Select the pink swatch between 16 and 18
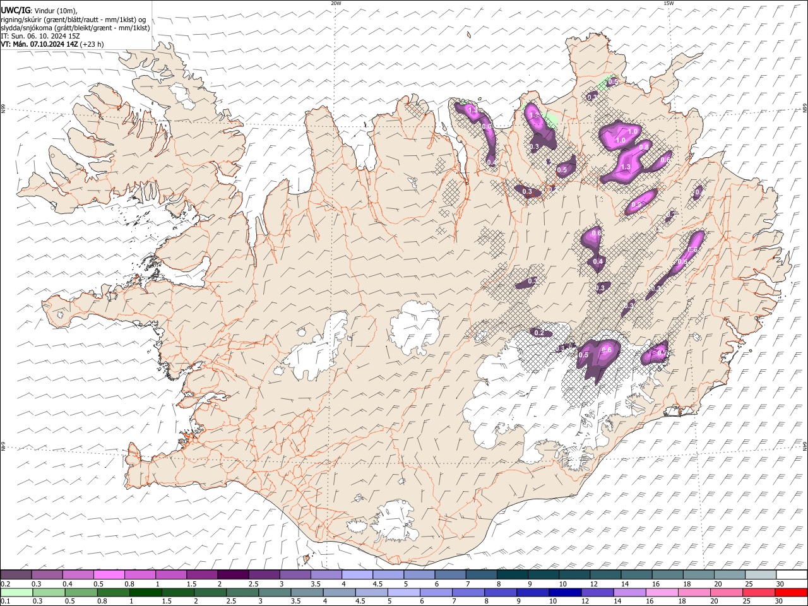This screenshot has width=808, height=606. (x=662, y=592)
